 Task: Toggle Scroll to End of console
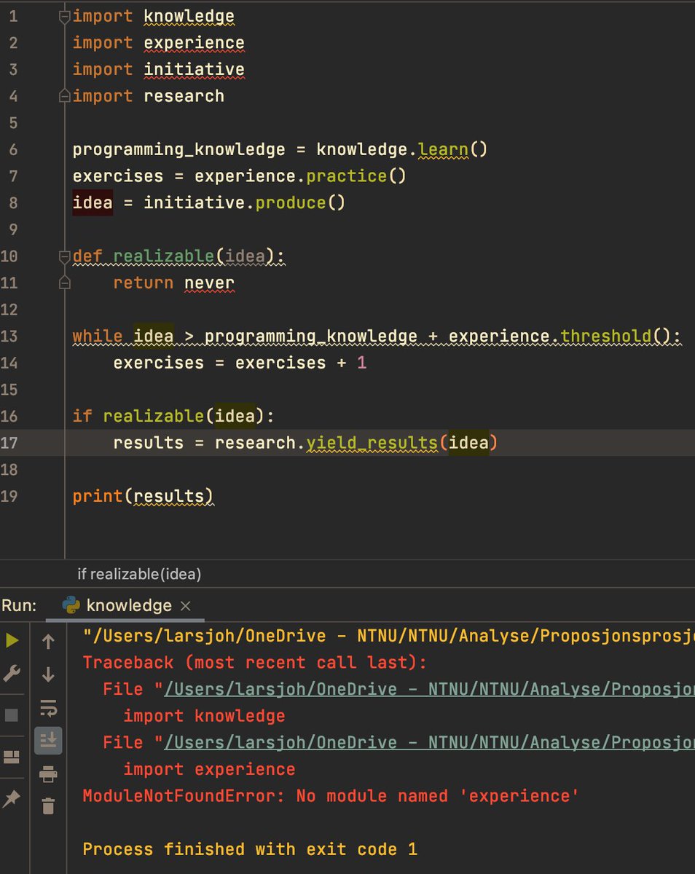click(x=48, y=741)
